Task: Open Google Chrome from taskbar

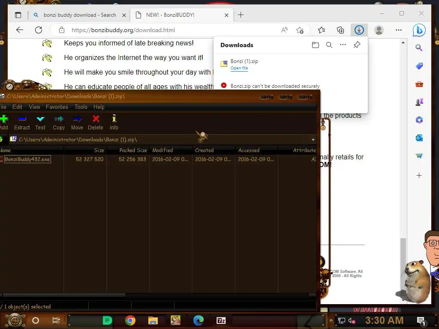Action: tap(130, 320)
